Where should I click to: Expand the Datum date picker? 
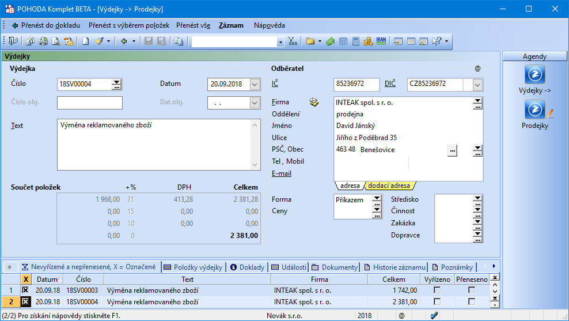coord(255,84)
